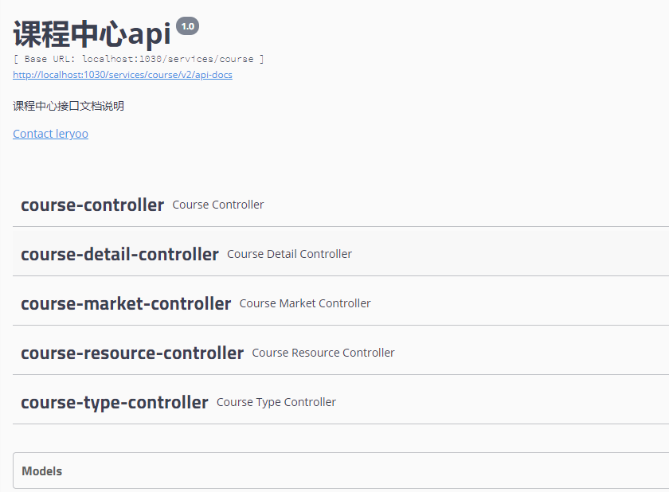Click the 课程中心api page title

click(x=92, y=33)
